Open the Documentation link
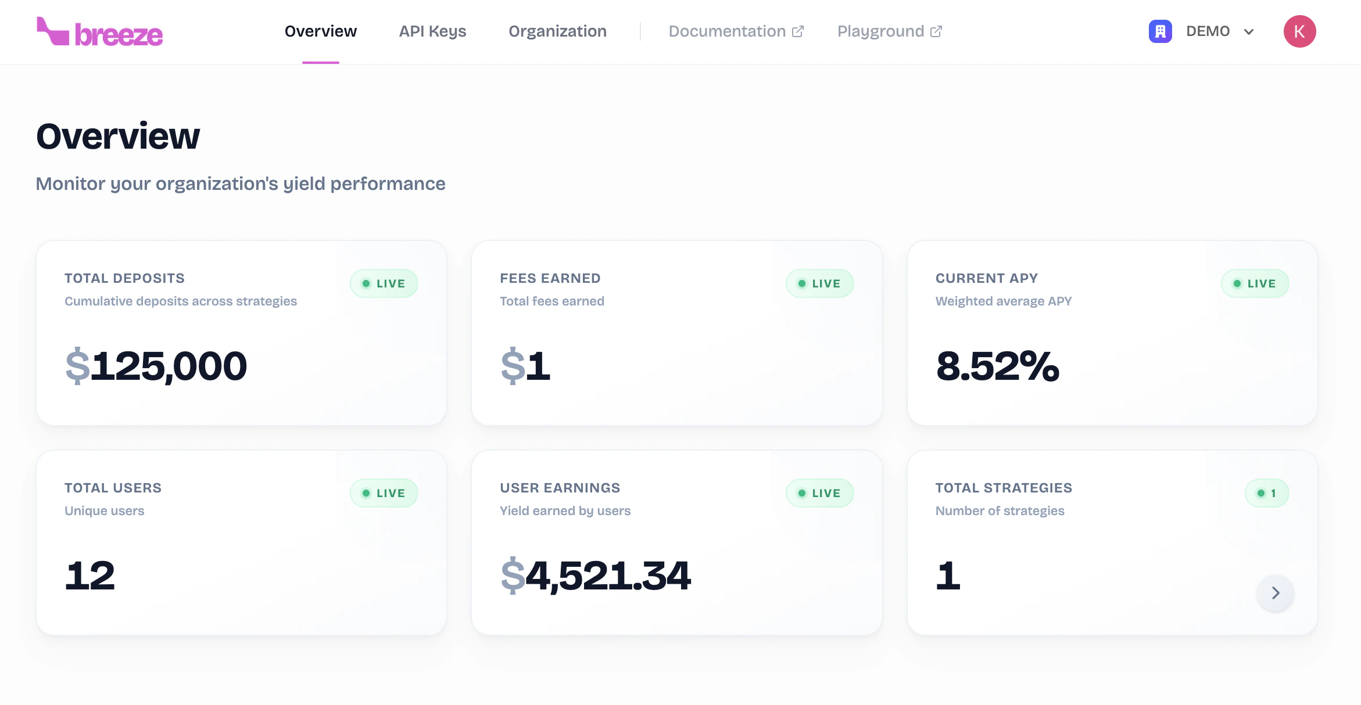The image size is (1361, 705). (726, 31)
